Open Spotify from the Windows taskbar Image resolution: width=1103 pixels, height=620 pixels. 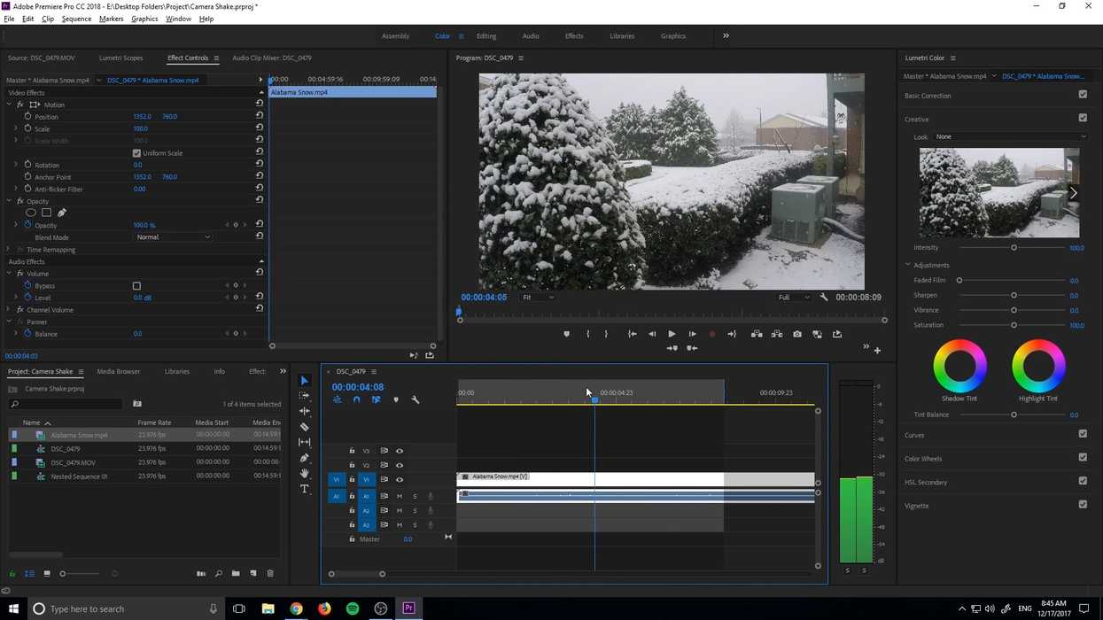coord(353,608)
